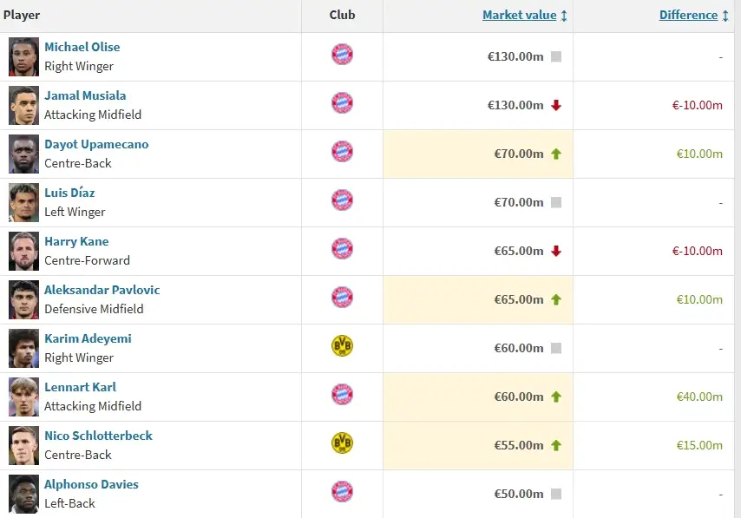This screenshot has width=741, height=518.
Task: Open Jamal Musiala player page
Action: coord(85,95)
